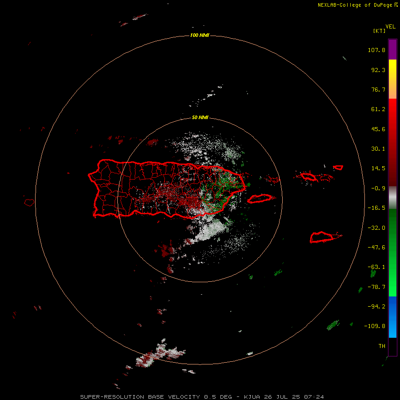This screenshot has width=400, height=400.
Task: Click the VEL legend title
Action: coord(390,27)
